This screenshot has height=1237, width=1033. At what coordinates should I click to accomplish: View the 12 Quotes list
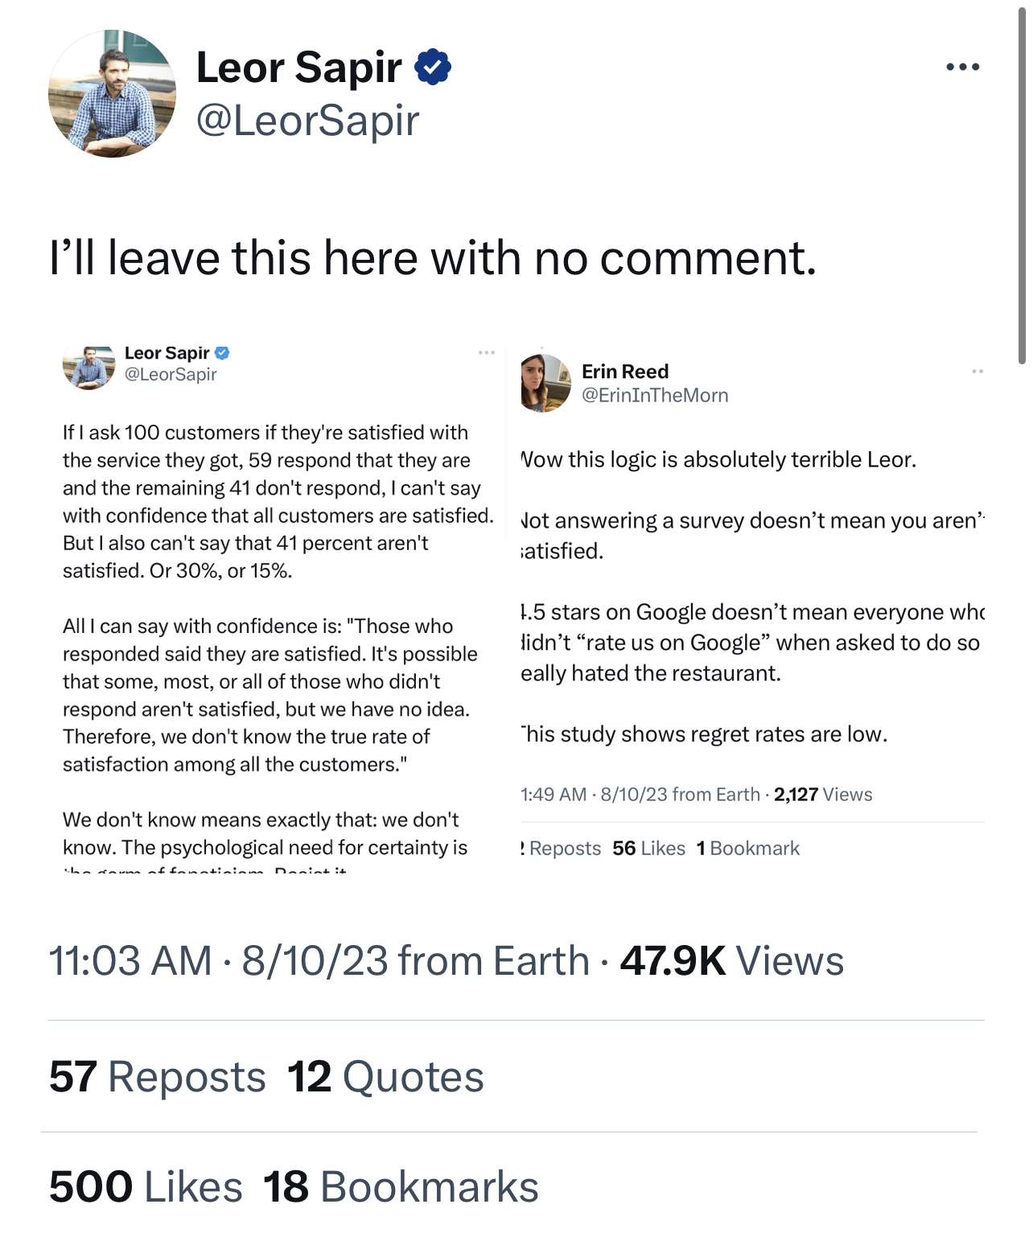click(x=385, y=1077)
